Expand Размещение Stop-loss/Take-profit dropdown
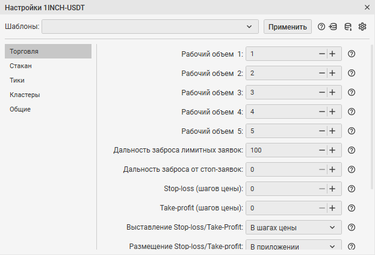Viewport: 375px width, 255px height. point(294,245)
